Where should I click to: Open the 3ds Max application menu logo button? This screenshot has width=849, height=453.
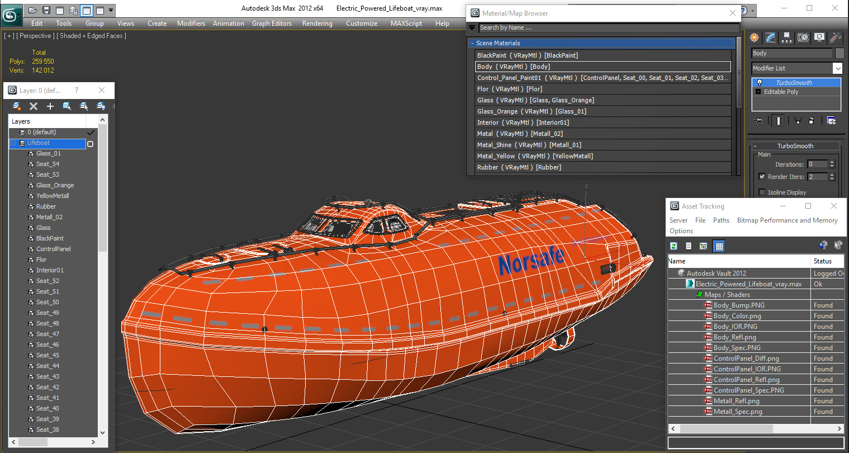coord(11,14)
